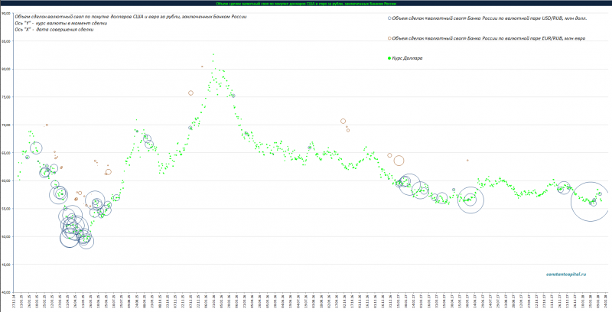
Task: Click the 40,00 label at Y axis bottom
Action: (6, 292)
